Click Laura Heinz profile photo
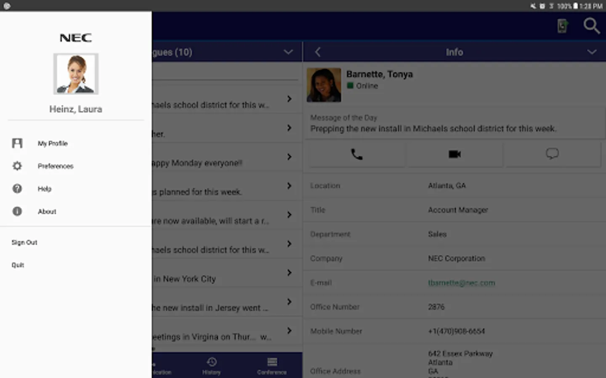 click(x=76, y=74)
